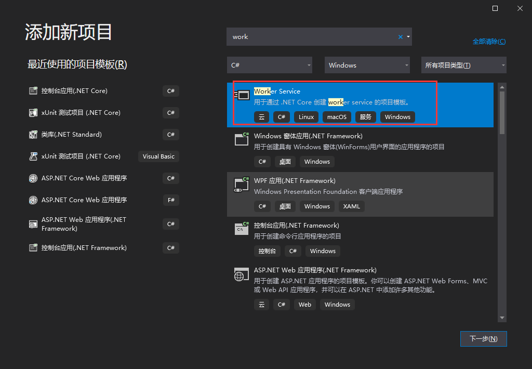
Task: Click the recent C# xUnit 测试项目 icon
Action: pos(33,113)
